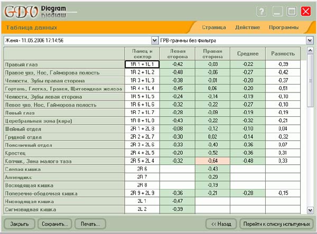The image size is (317, 234).
Task: Go back with << Назад button
Action: point(221,223)
